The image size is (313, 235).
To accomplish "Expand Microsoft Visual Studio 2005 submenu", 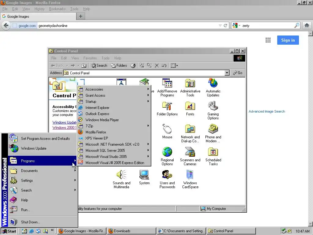I will pos(114,157).
